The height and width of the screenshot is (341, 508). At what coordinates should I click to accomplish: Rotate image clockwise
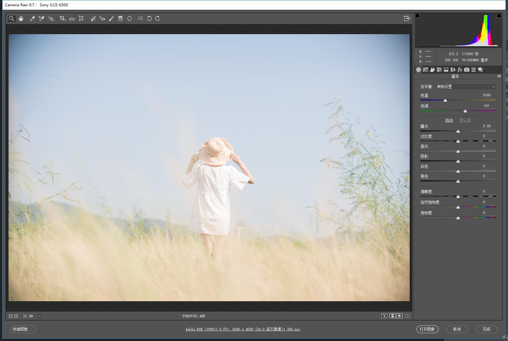click(x=157, y=18)
